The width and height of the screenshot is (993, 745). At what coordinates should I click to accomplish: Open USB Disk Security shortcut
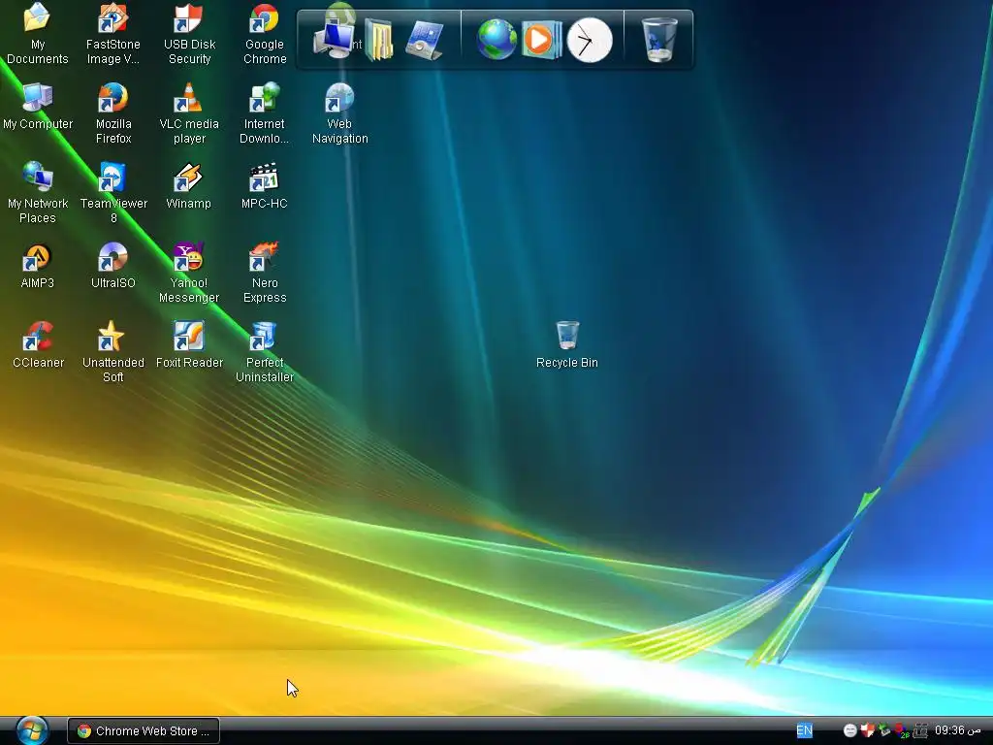pyautogui.click(x=189, y=33)
